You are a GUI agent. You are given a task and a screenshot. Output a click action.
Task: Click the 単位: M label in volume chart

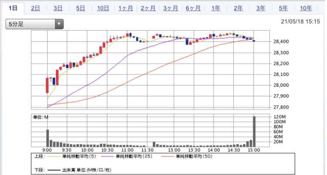tap(41, 117)
